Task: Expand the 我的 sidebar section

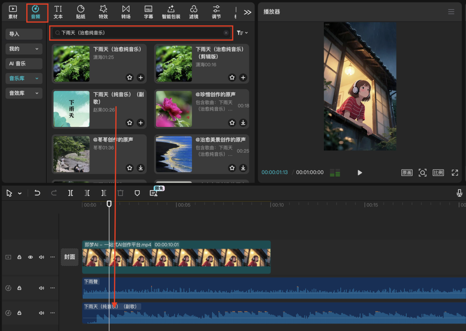Action: [24, 49]
